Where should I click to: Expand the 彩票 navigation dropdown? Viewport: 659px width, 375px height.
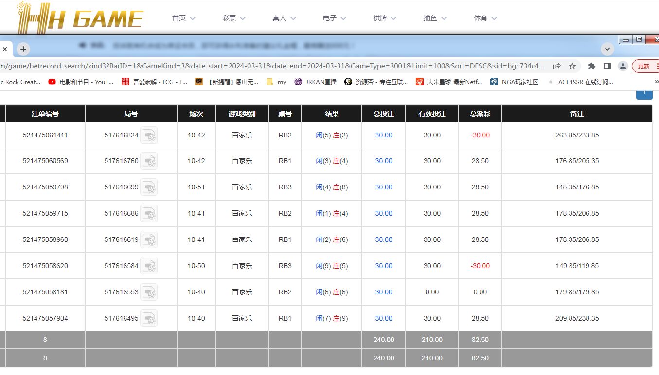tap(233, 18)
